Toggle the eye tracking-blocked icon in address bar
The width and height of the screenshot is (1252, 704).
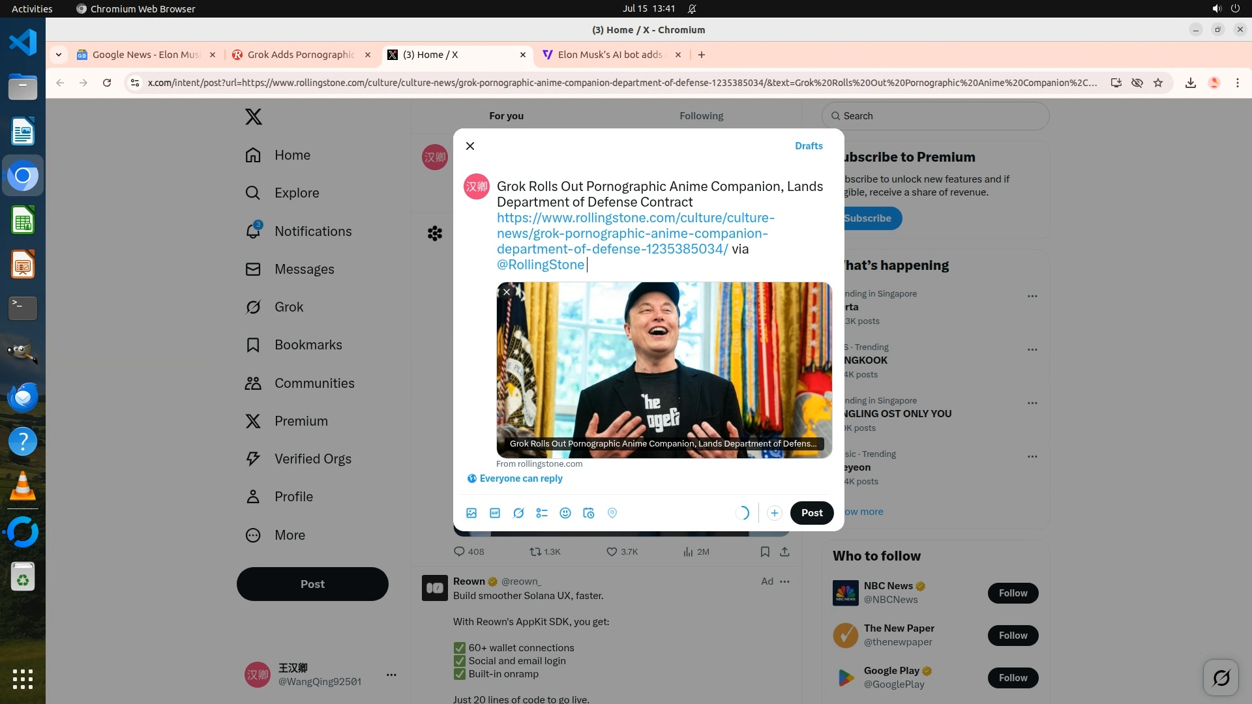1137,83
